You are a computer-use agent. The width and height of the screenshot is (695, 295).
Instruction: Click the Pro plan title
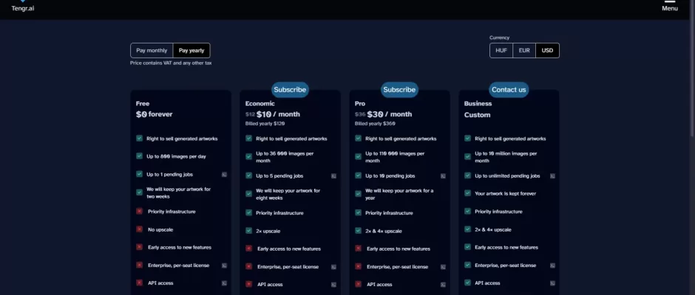(x=360, y=103)
